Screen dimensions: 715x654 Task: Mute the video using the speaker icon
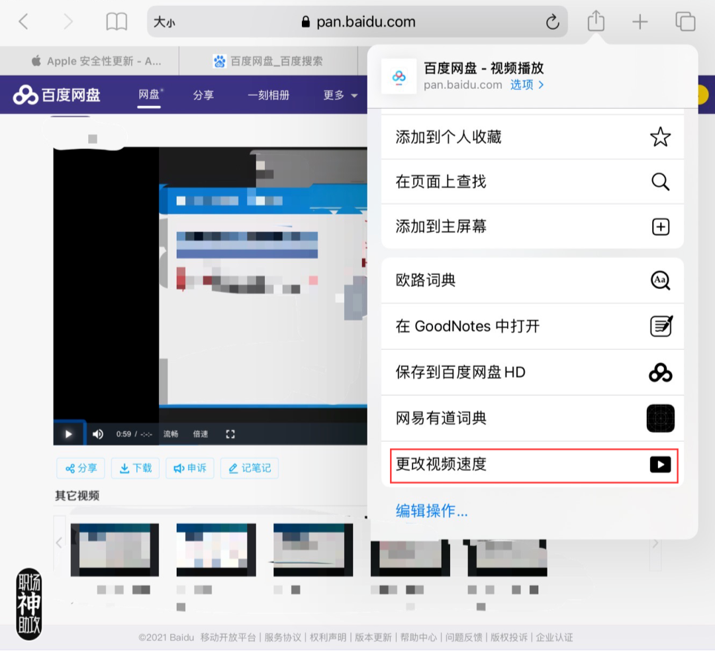coord(98,433)
